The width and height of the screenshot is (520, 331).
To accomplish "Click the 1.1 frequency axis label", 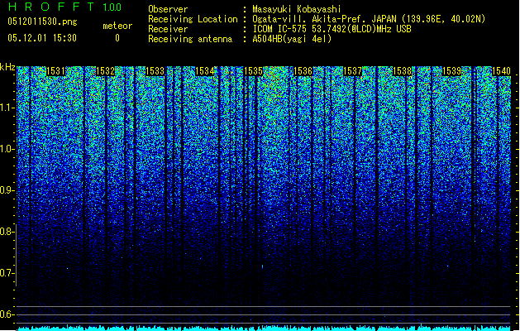I will point(7,108).
